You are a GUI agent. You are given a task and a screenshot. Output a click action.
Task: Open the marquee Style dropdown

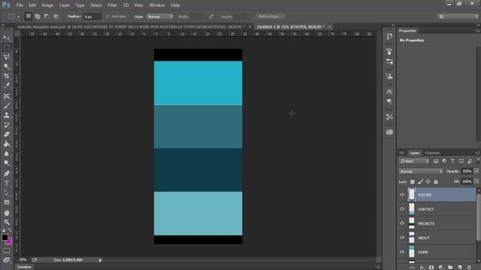click(x=160, y=16)
